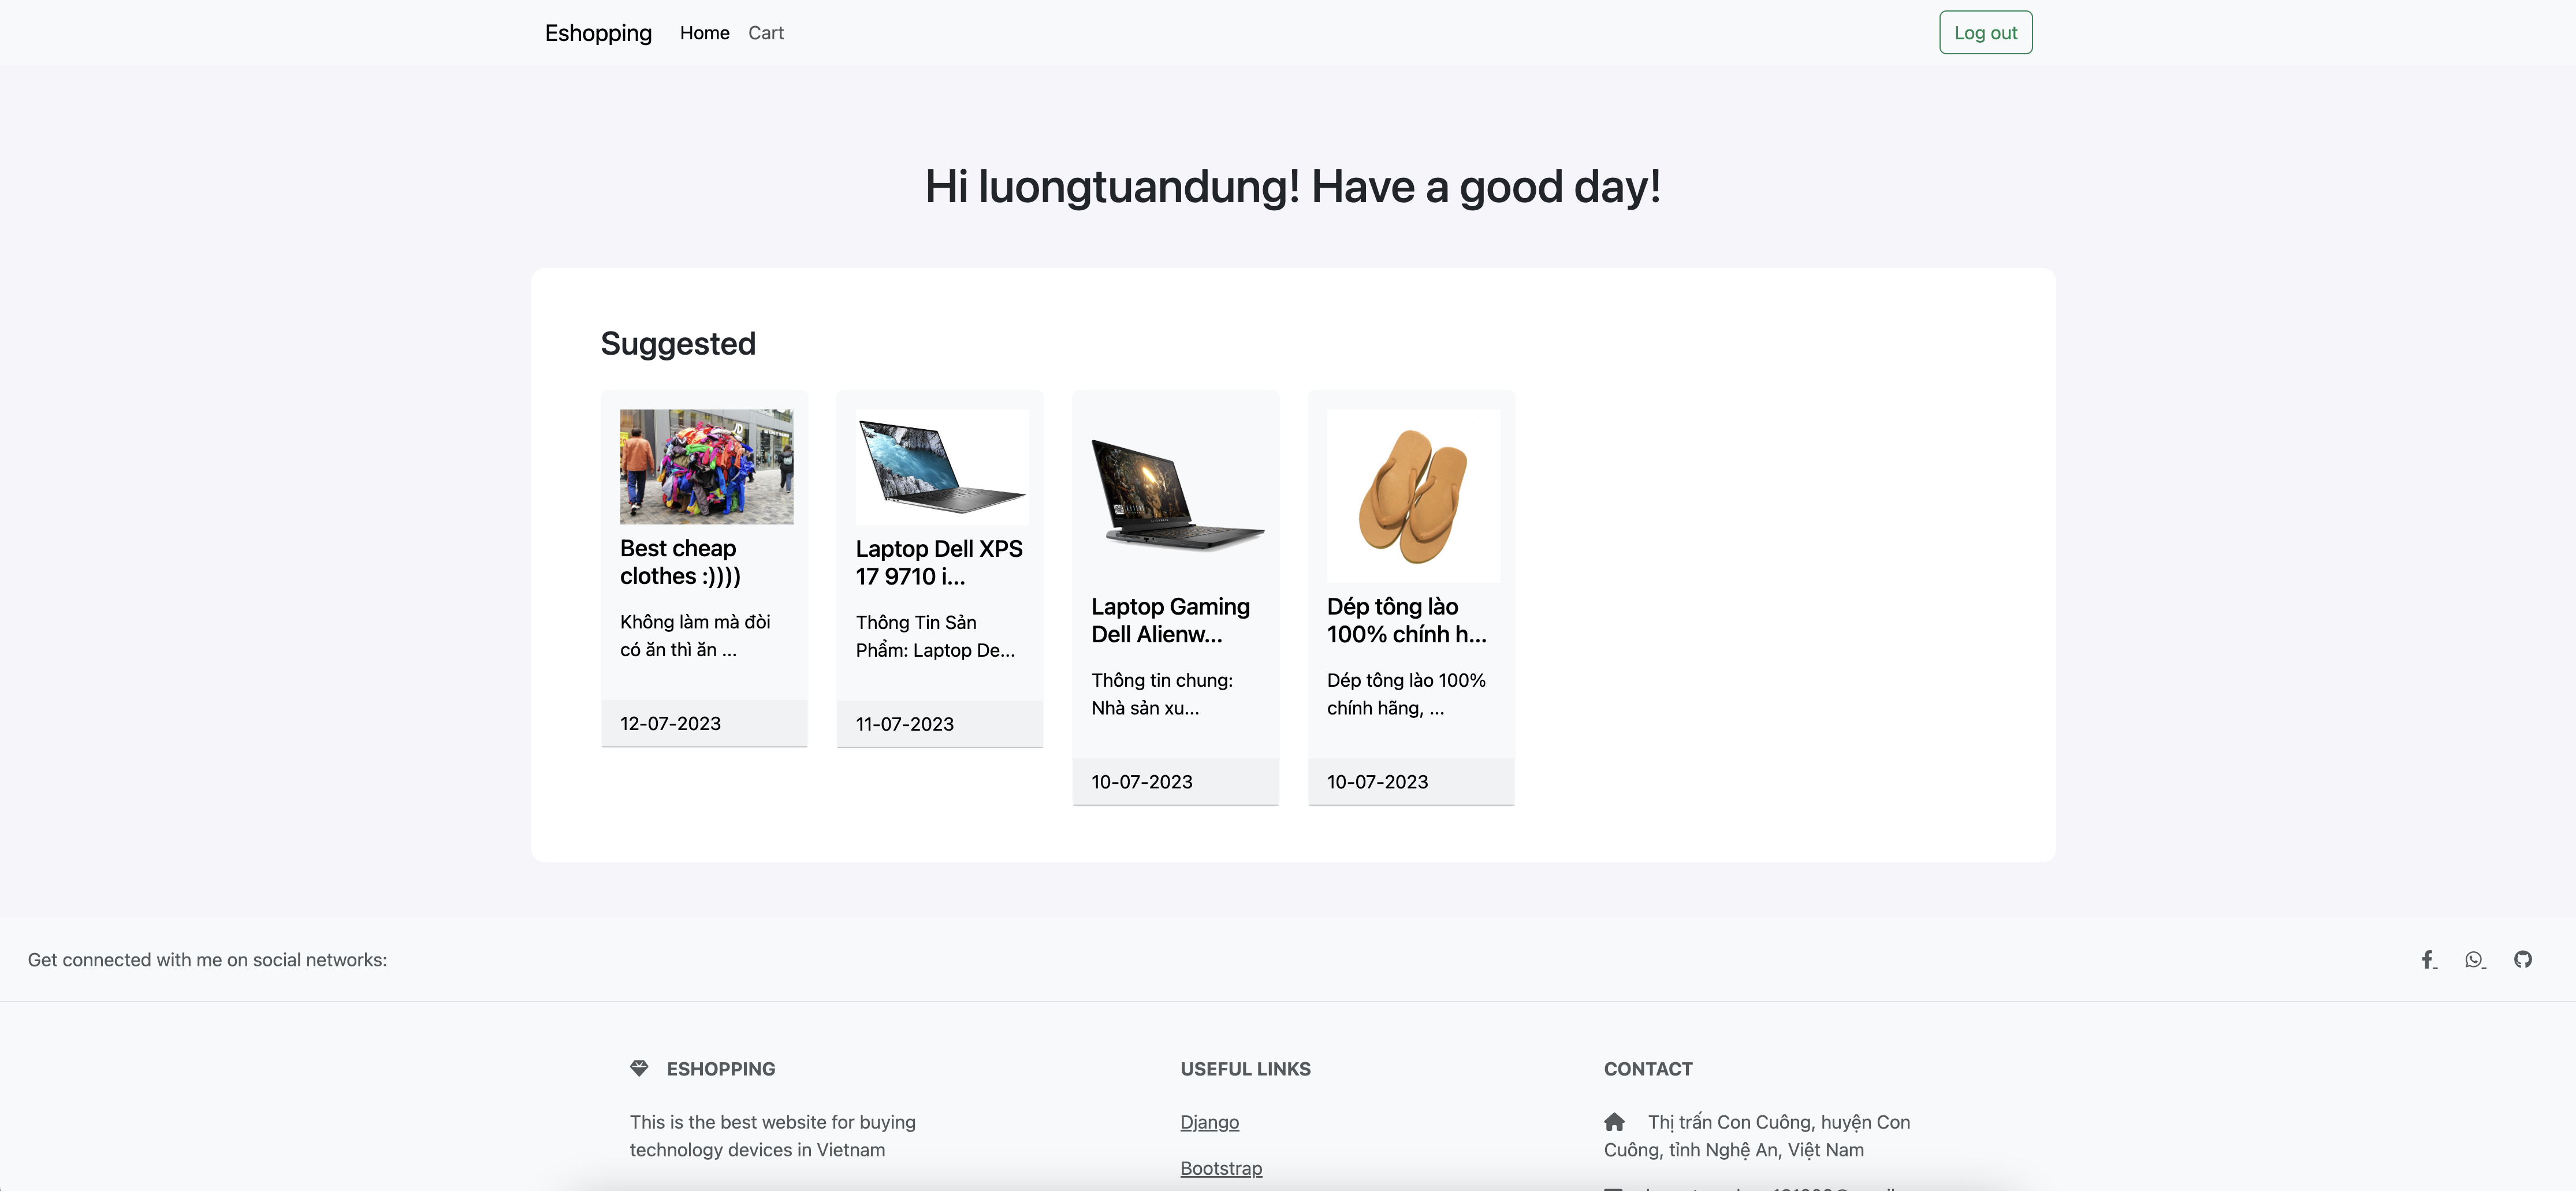Follow the Bootstrap footer link
The image size is (2576, 1191).
pos(1221,1168)
